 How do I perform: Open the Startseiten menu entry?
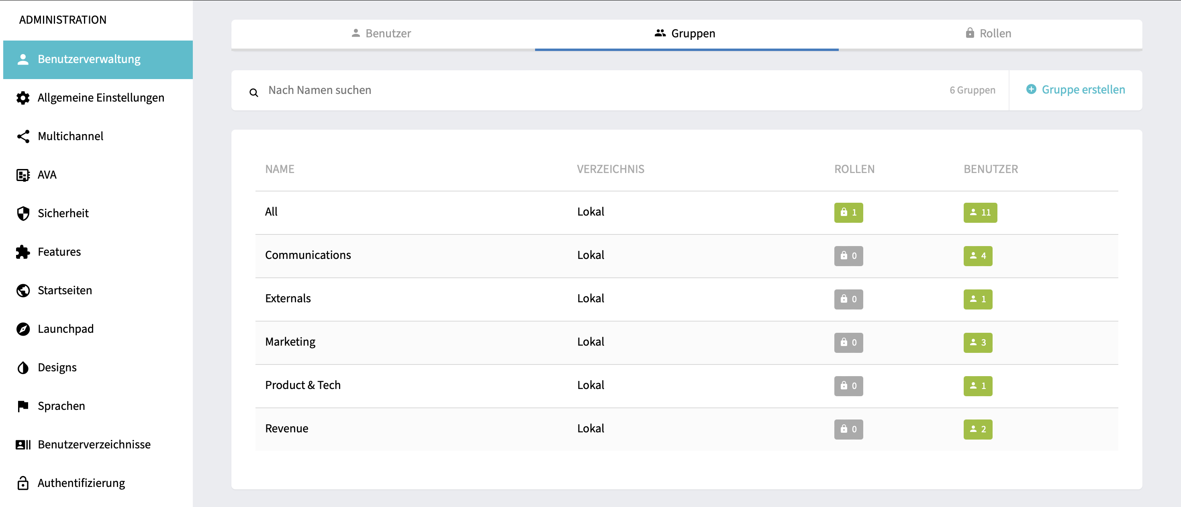98,290
